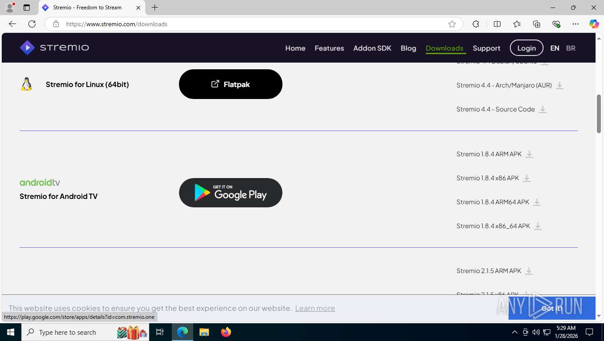Select the Downloads nav item
Screen dimensions: 604x341
(445, 48)
